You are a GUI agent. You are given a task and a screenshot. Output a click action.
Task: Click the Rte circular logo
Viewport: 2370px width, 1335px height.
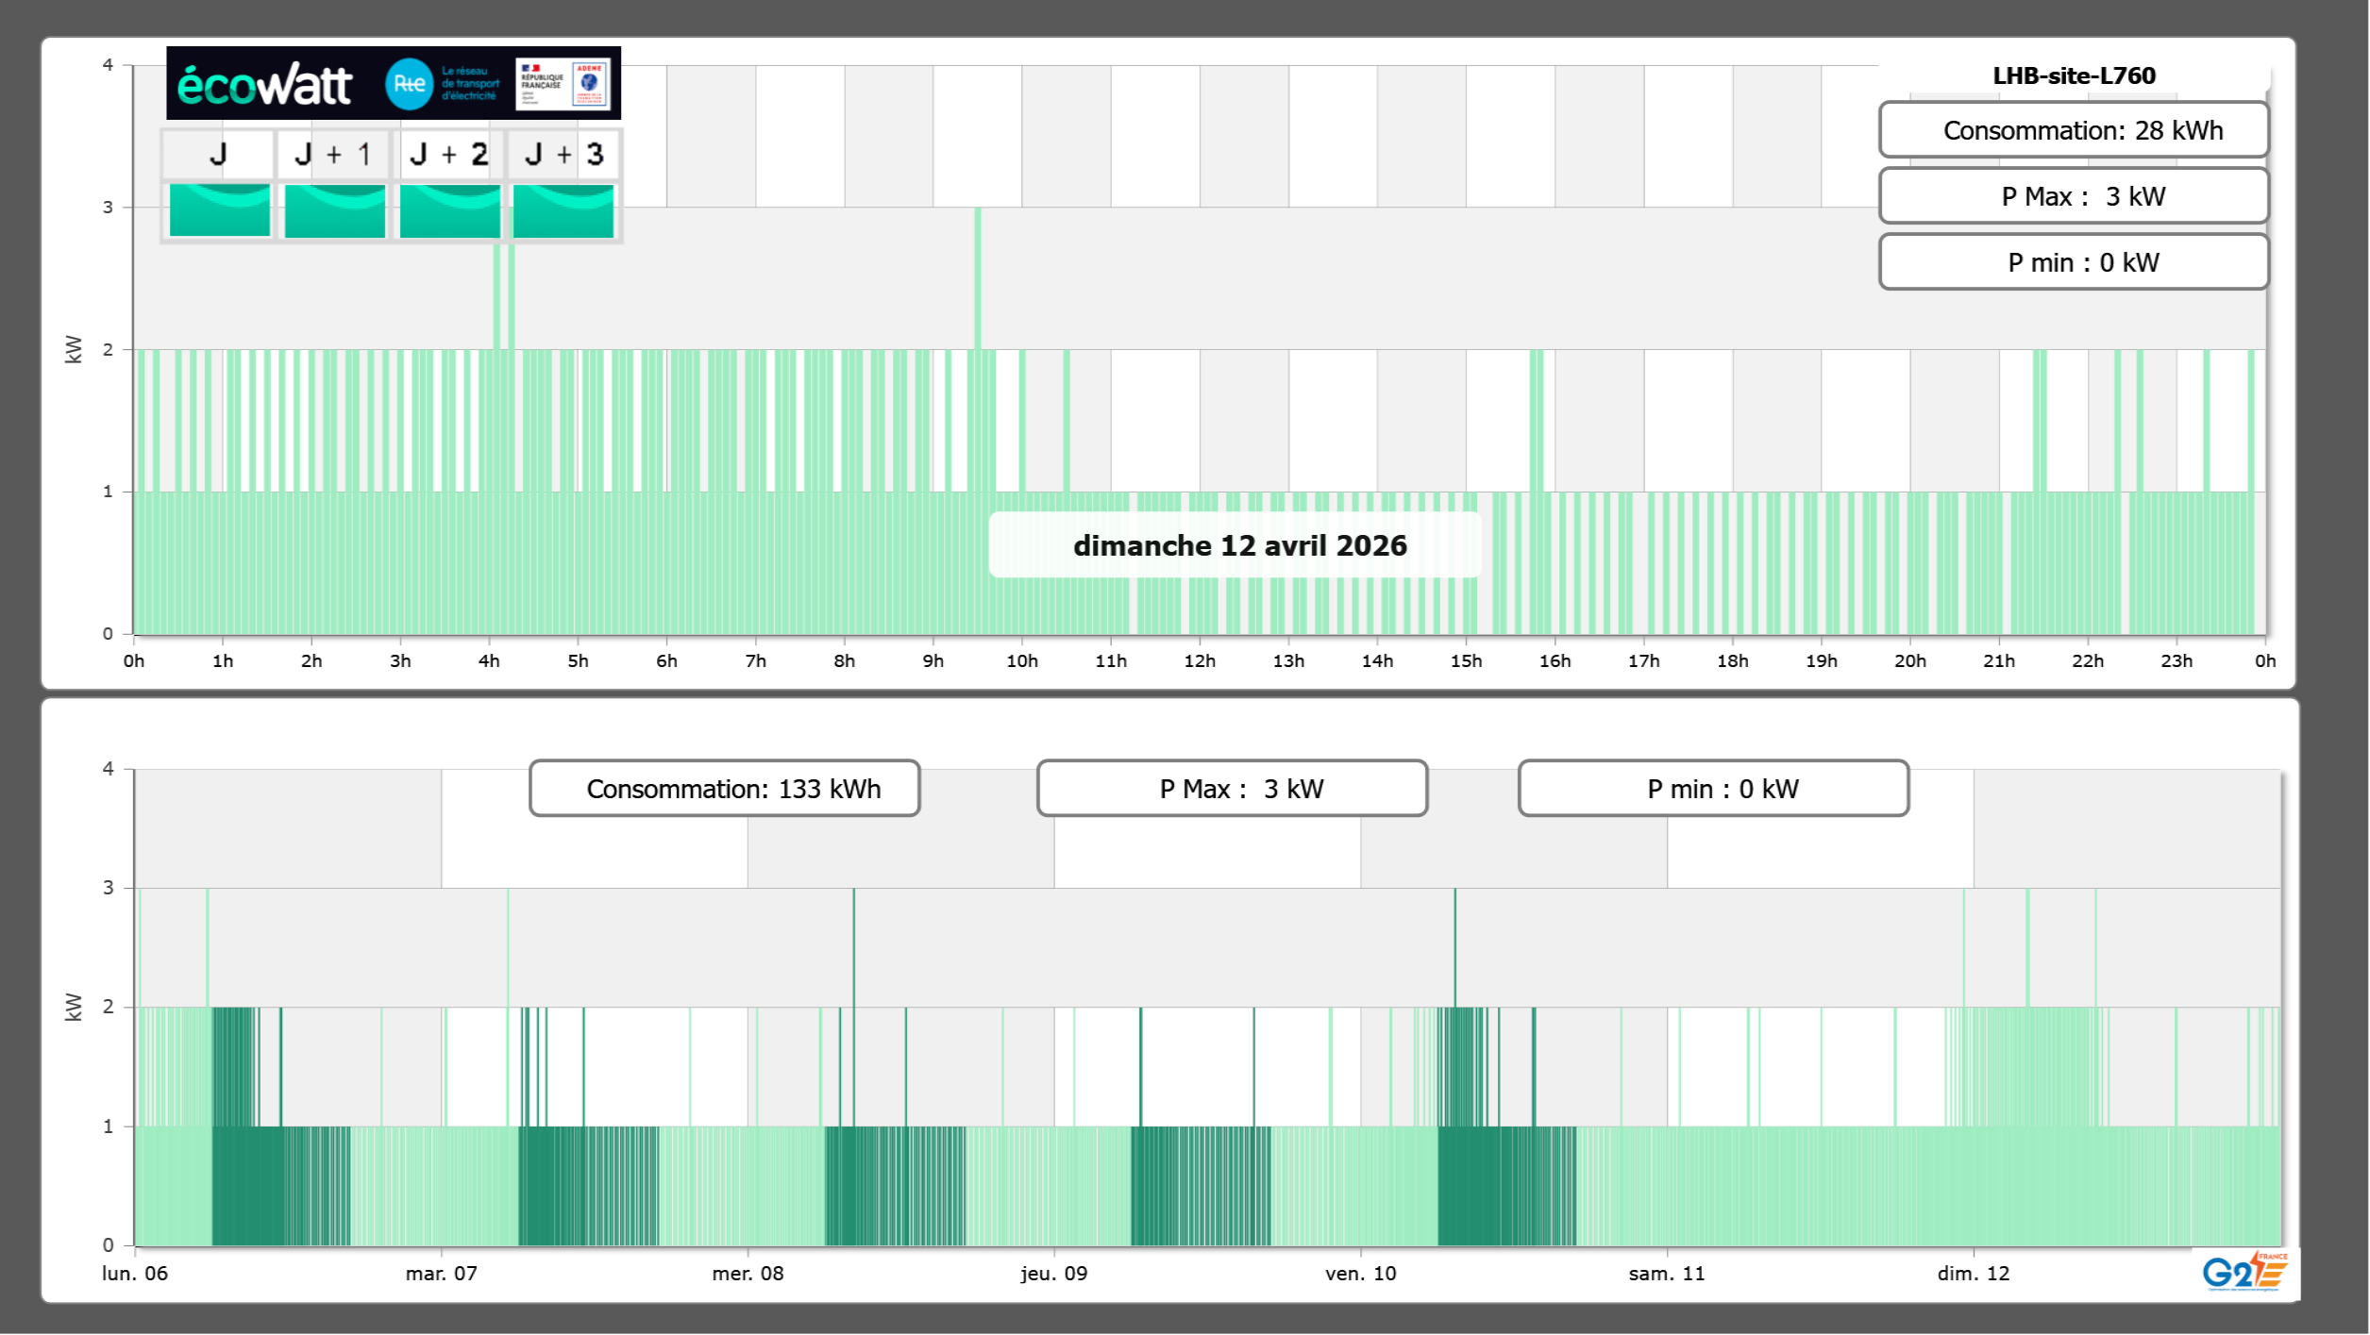pos(409,84)
